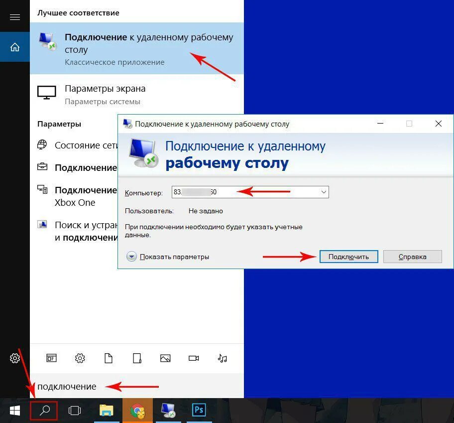
Task: Filter search results by Folders
Action: point(137,358)
